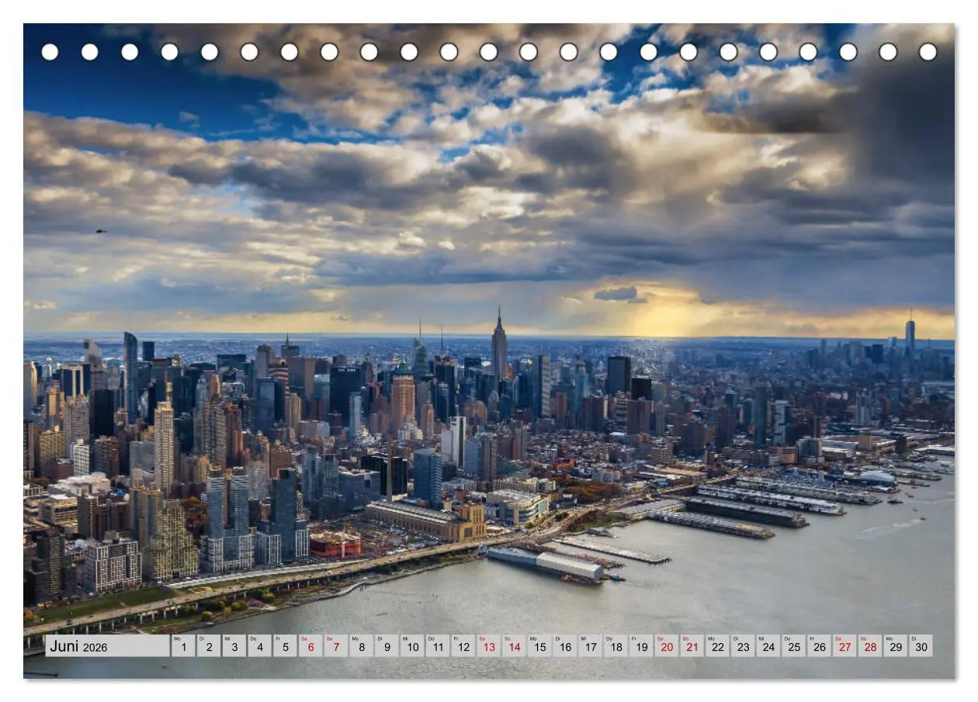This screenshot has height=702, width=978.
Task: Choose date cell 22
Action: coord(718,646)
